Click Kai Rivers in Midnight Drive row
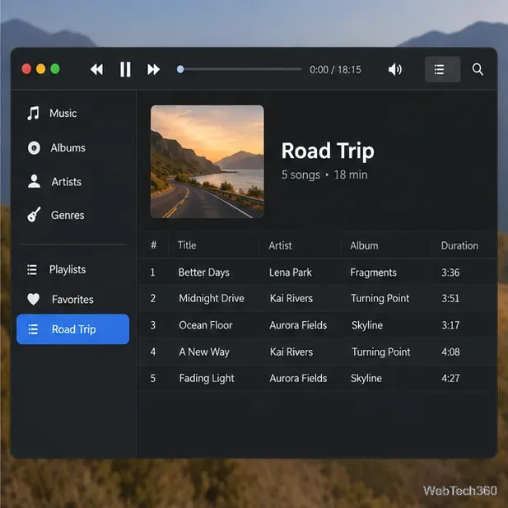The image size is (508, 508). [291, 298]
